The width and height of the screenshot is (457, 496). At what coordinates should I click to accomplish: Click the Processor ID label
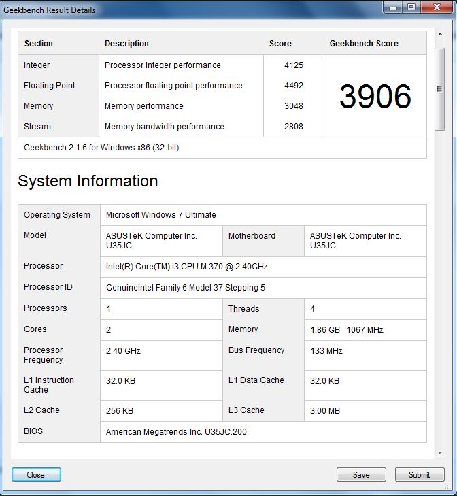coord(48,287)
